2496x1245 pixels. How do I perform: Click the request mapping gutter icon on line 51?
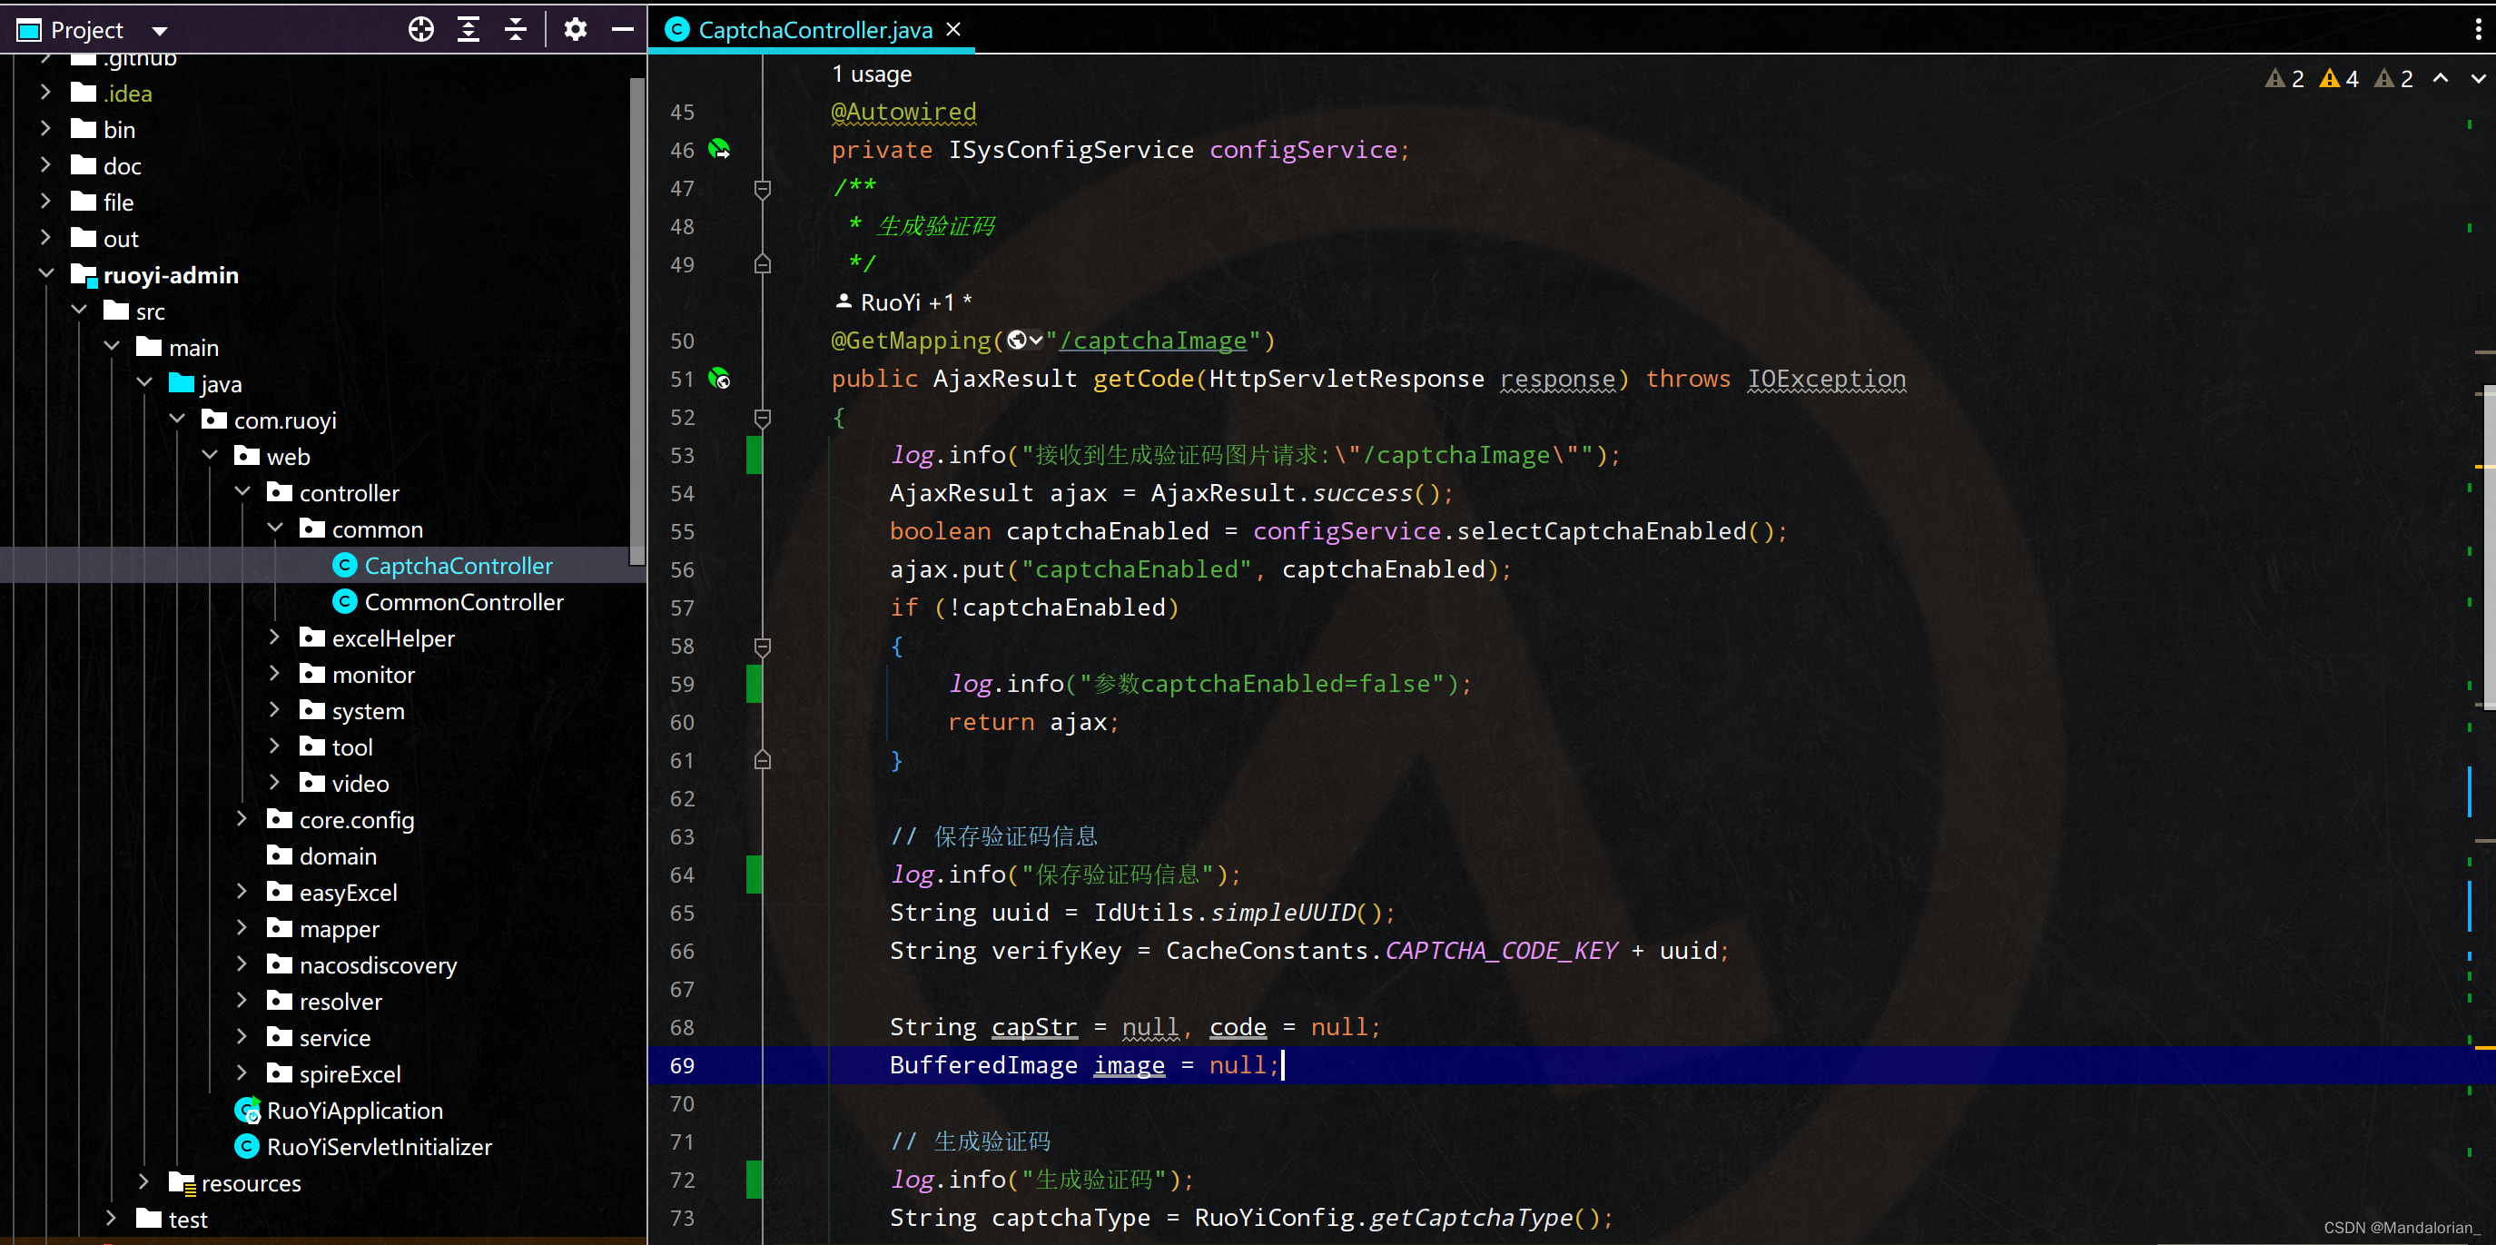tap(719, 379)
